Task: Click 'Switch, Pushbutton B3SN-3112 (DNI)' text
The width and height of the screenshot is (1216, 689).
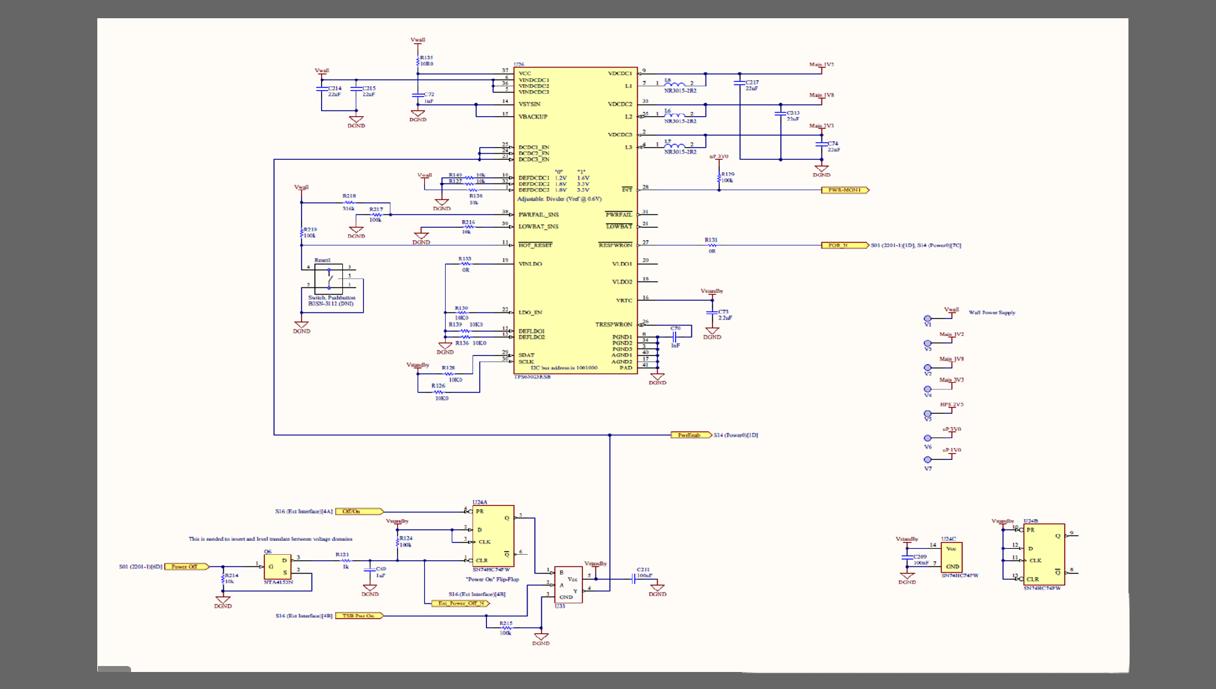Action: [331, 301]
